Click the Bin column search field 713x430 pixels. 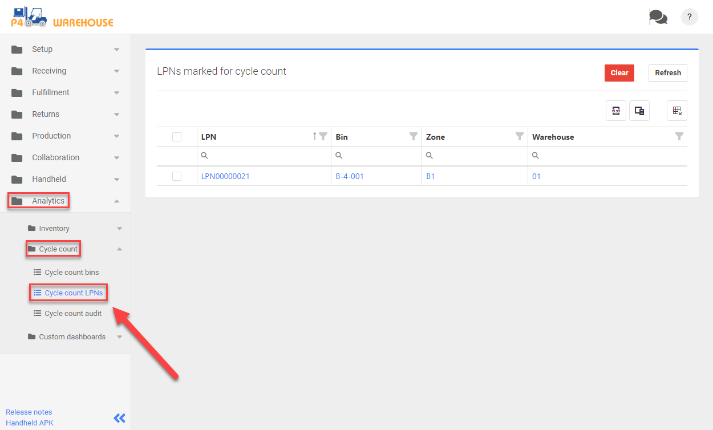click(379, 156)
